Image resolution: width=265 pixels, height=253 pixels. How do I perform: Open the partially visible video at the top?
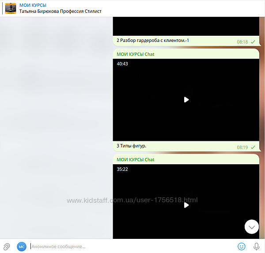(185, 26)
